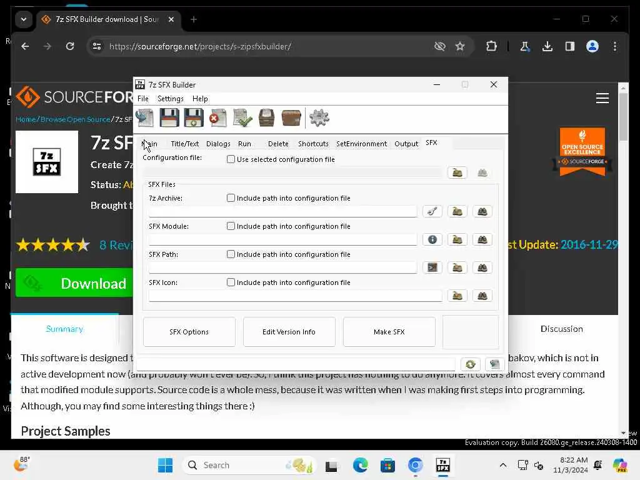Click the SFX Module path input field

(282, 239)
